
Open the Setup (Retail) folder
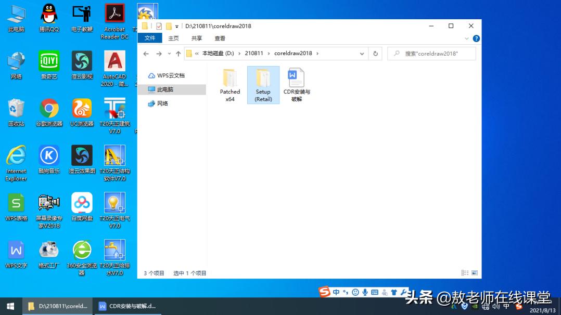(263, 83)
